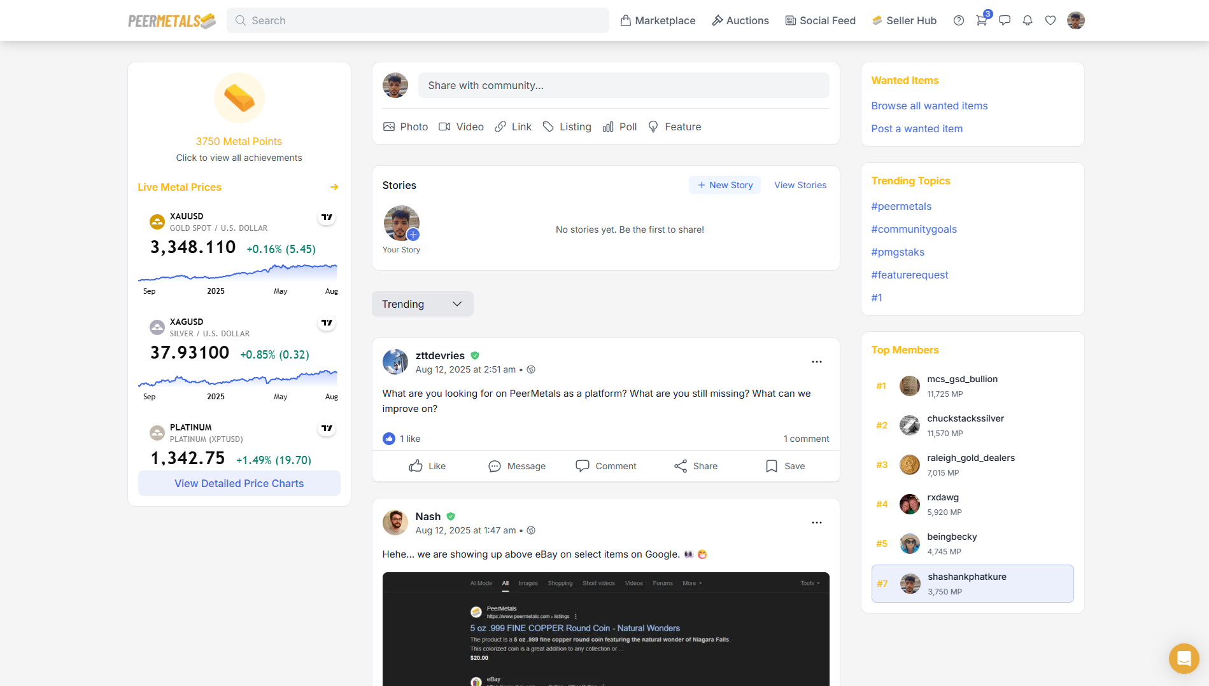Image resolution: width=1209 pixels, height=686 pixels.
Task: Go to Social Feed
Action: [x=821, y=20]
